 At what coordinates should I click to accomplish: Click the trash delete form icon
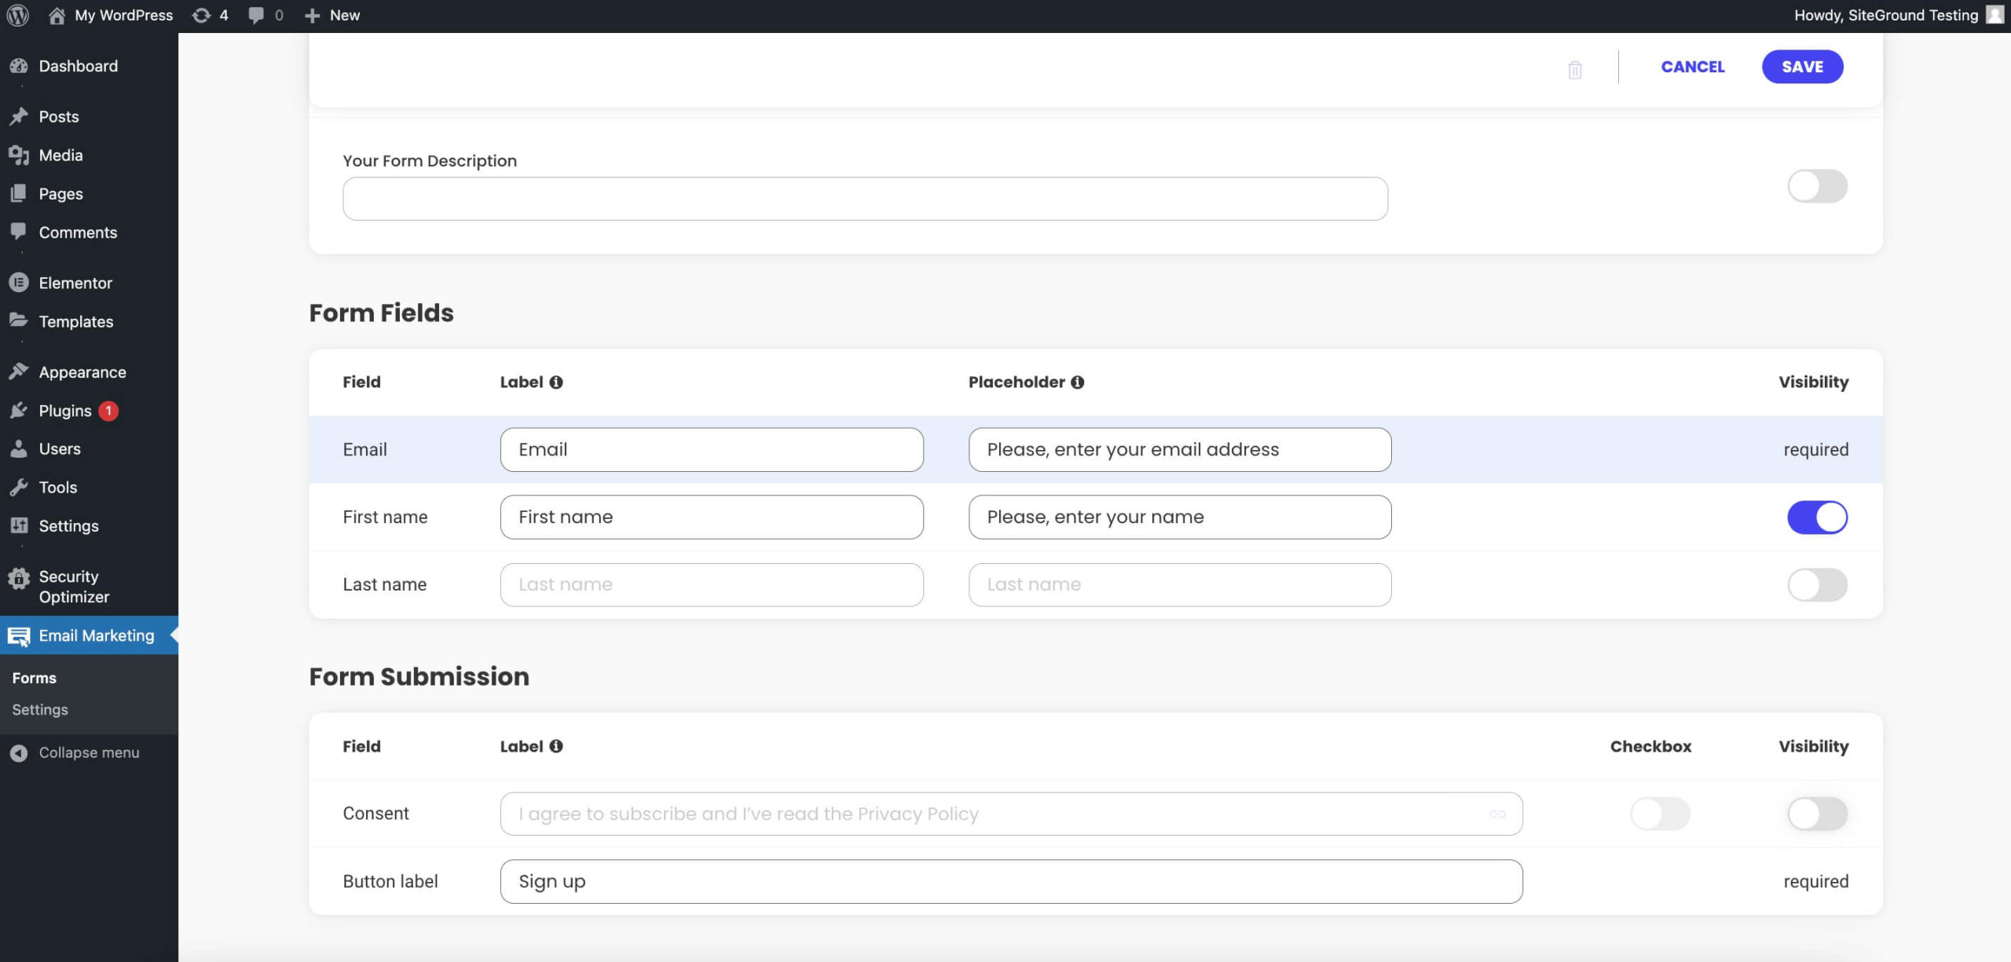[1574, 69]
